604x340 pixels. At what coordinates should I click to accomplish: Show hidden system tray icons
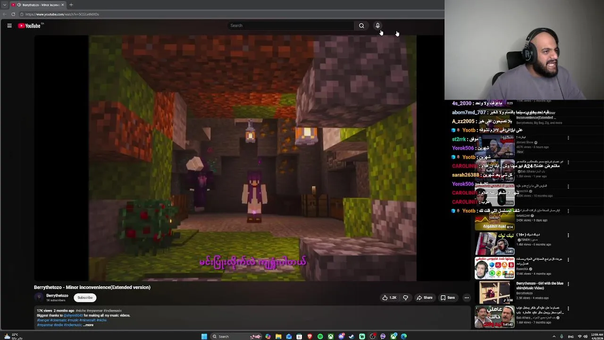pos(554,336)
